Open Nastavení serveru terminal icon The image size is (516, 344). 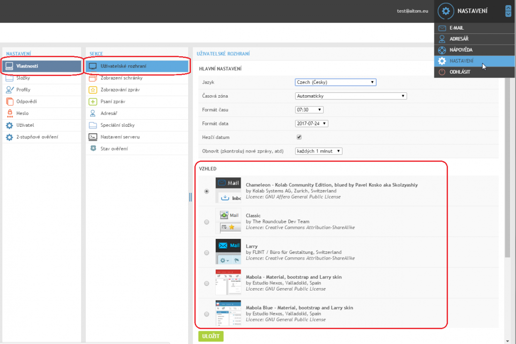(93, 137)
